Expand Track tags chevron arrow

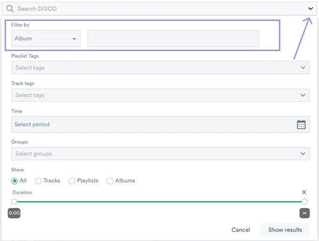(x=303, y=95)
